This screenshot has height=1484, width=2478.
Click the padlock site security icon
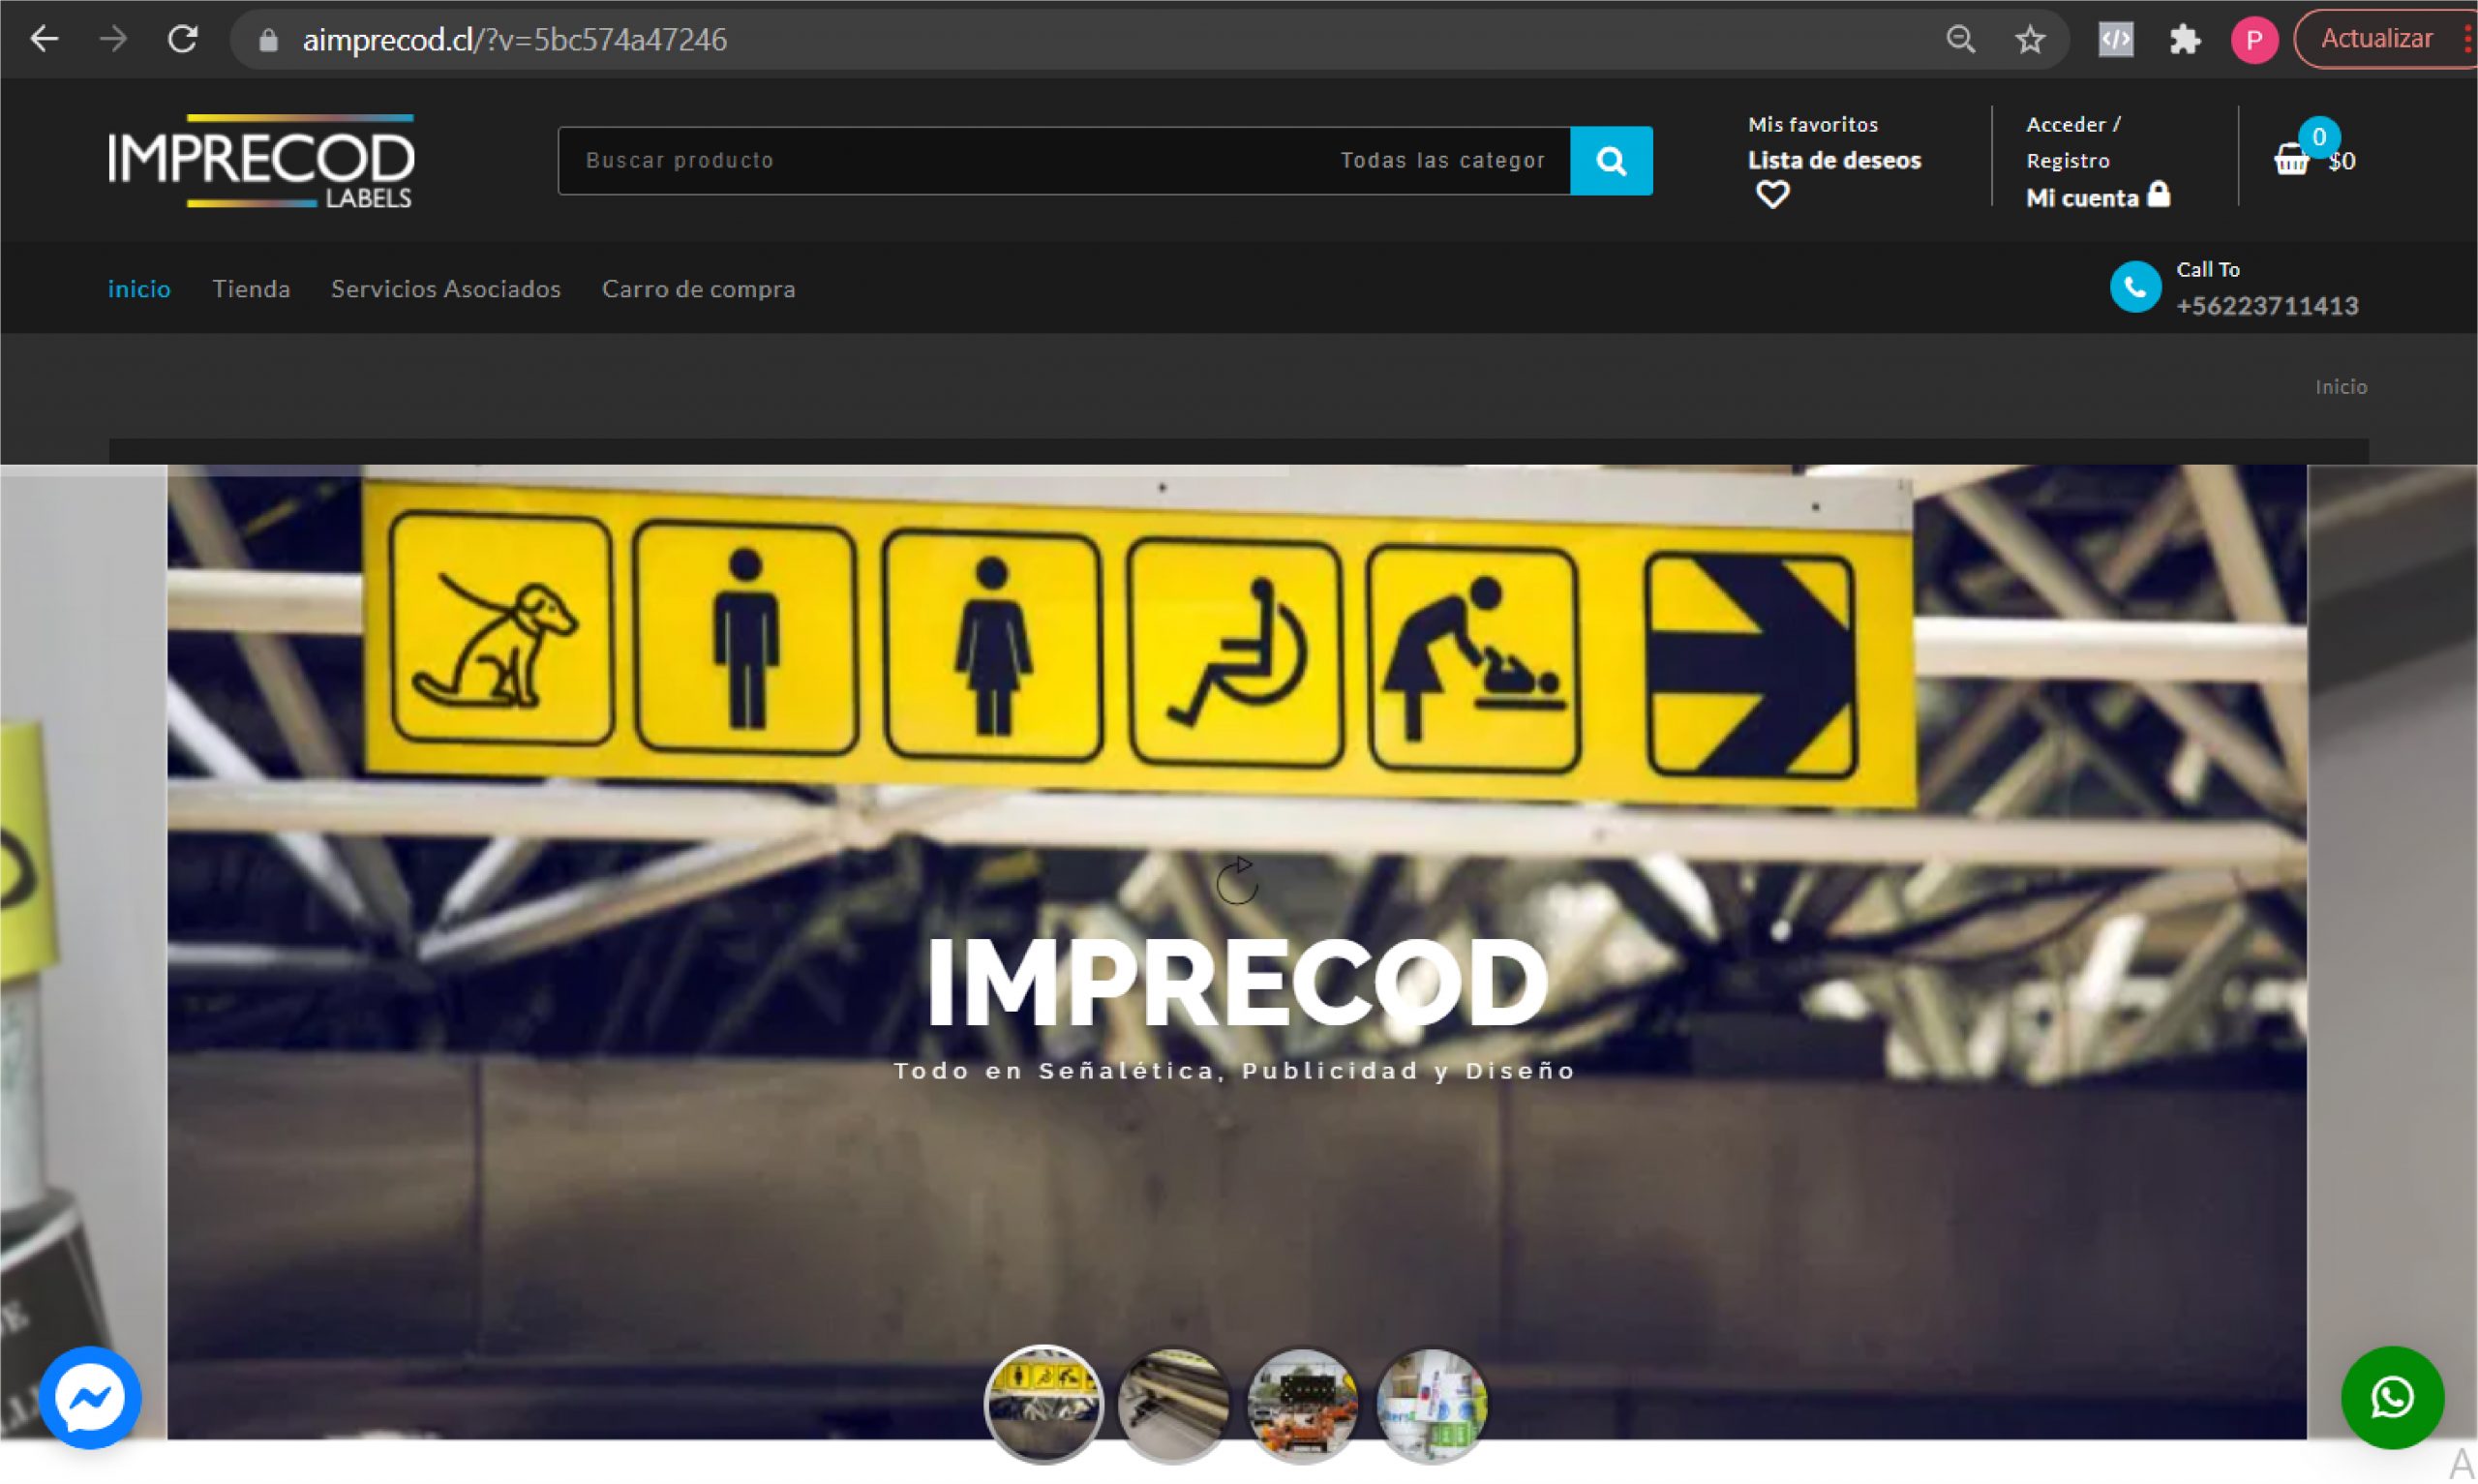tap(268, 40)
